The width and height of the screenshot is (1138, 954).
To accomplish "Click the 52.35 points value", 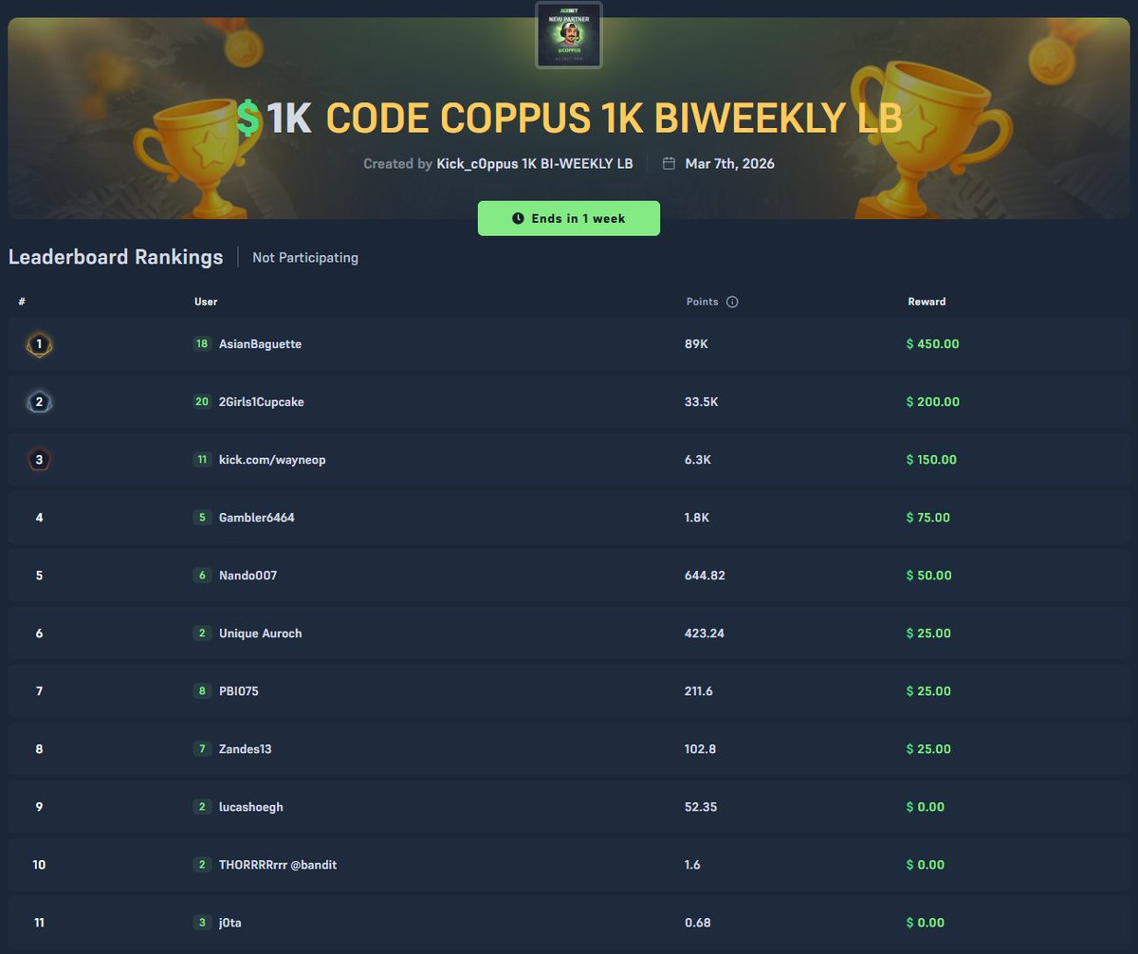I will coord(701,807).
